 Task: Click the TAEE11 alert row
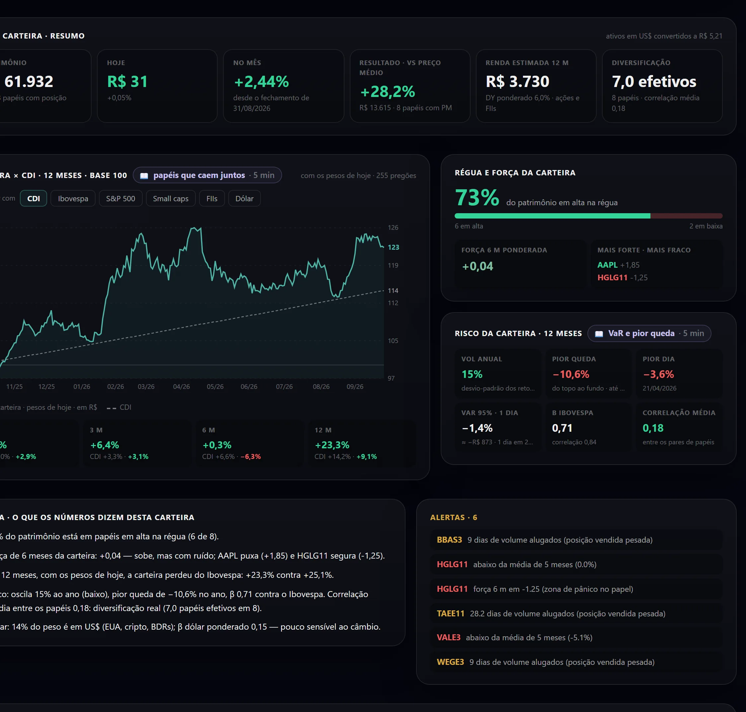pos(576,614)
